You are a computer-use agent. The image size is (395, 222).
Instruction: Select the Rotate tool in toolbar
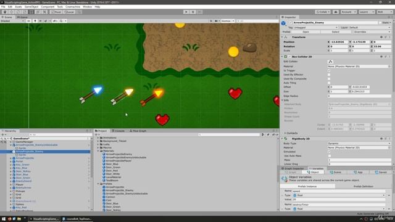click(18, 12)
